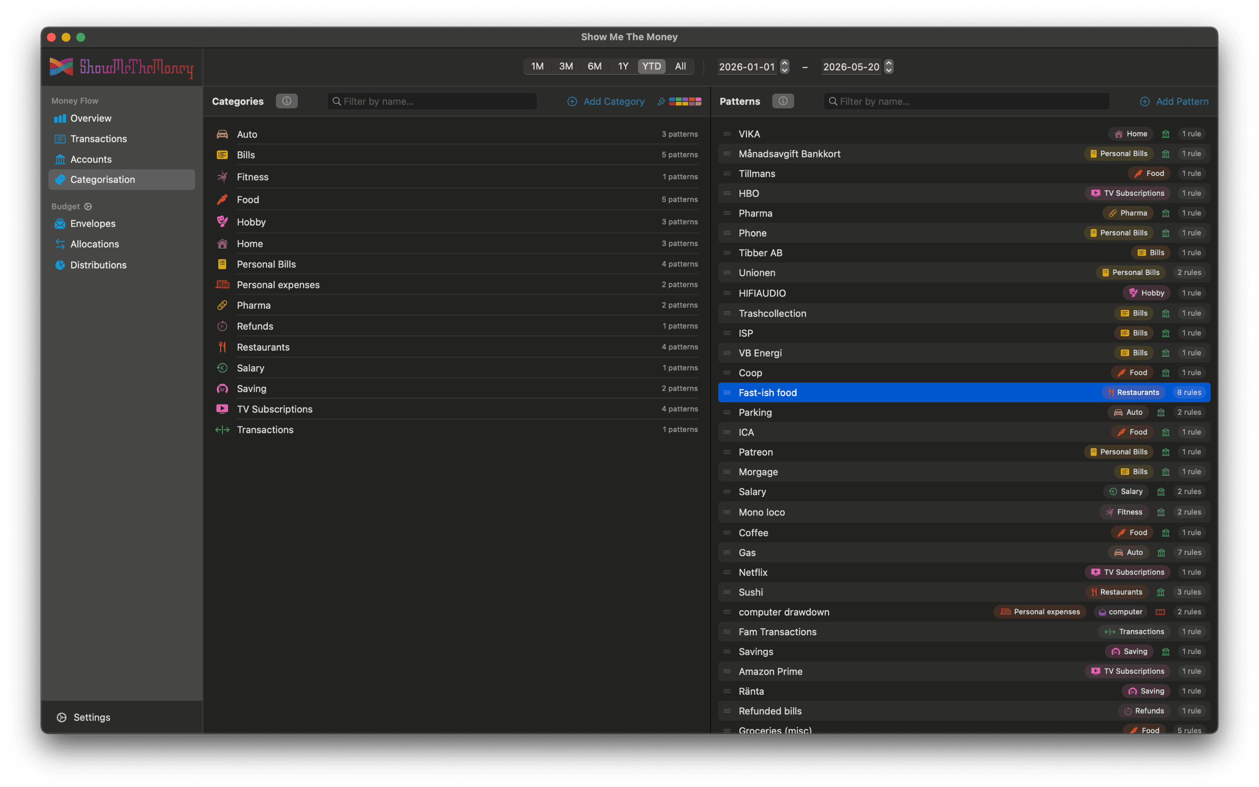
Task: Open the category color palette swatches
Action: click(685, 101)
